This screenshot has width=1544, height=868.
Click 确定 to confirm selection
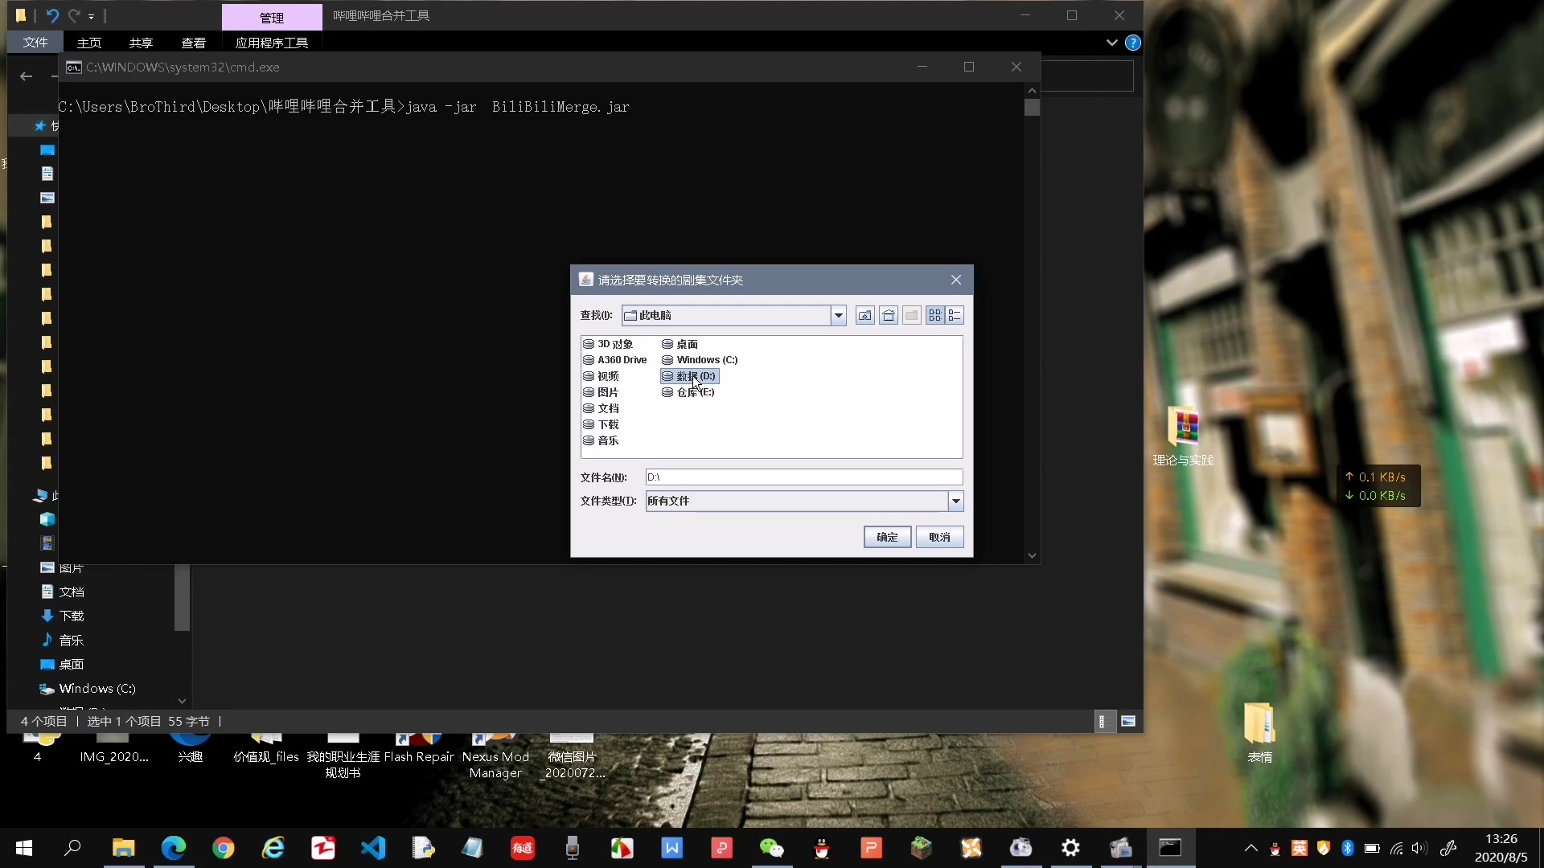pos(886,536)
